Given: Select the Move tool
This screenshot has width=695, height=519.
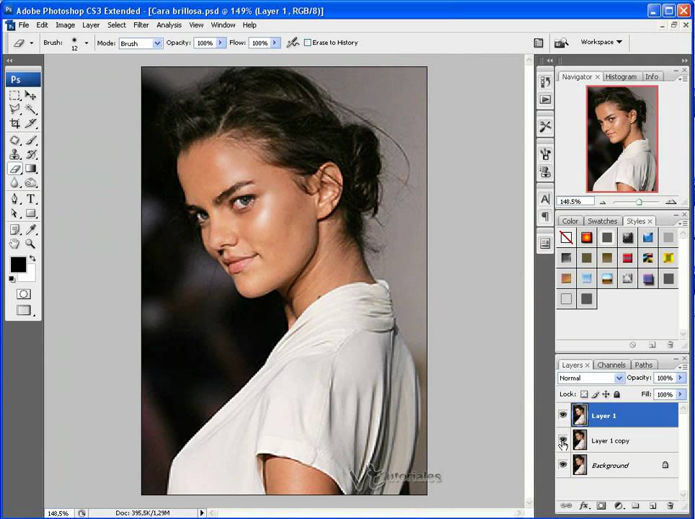Looking at the screenshot, I should click(x=30, y=95).
